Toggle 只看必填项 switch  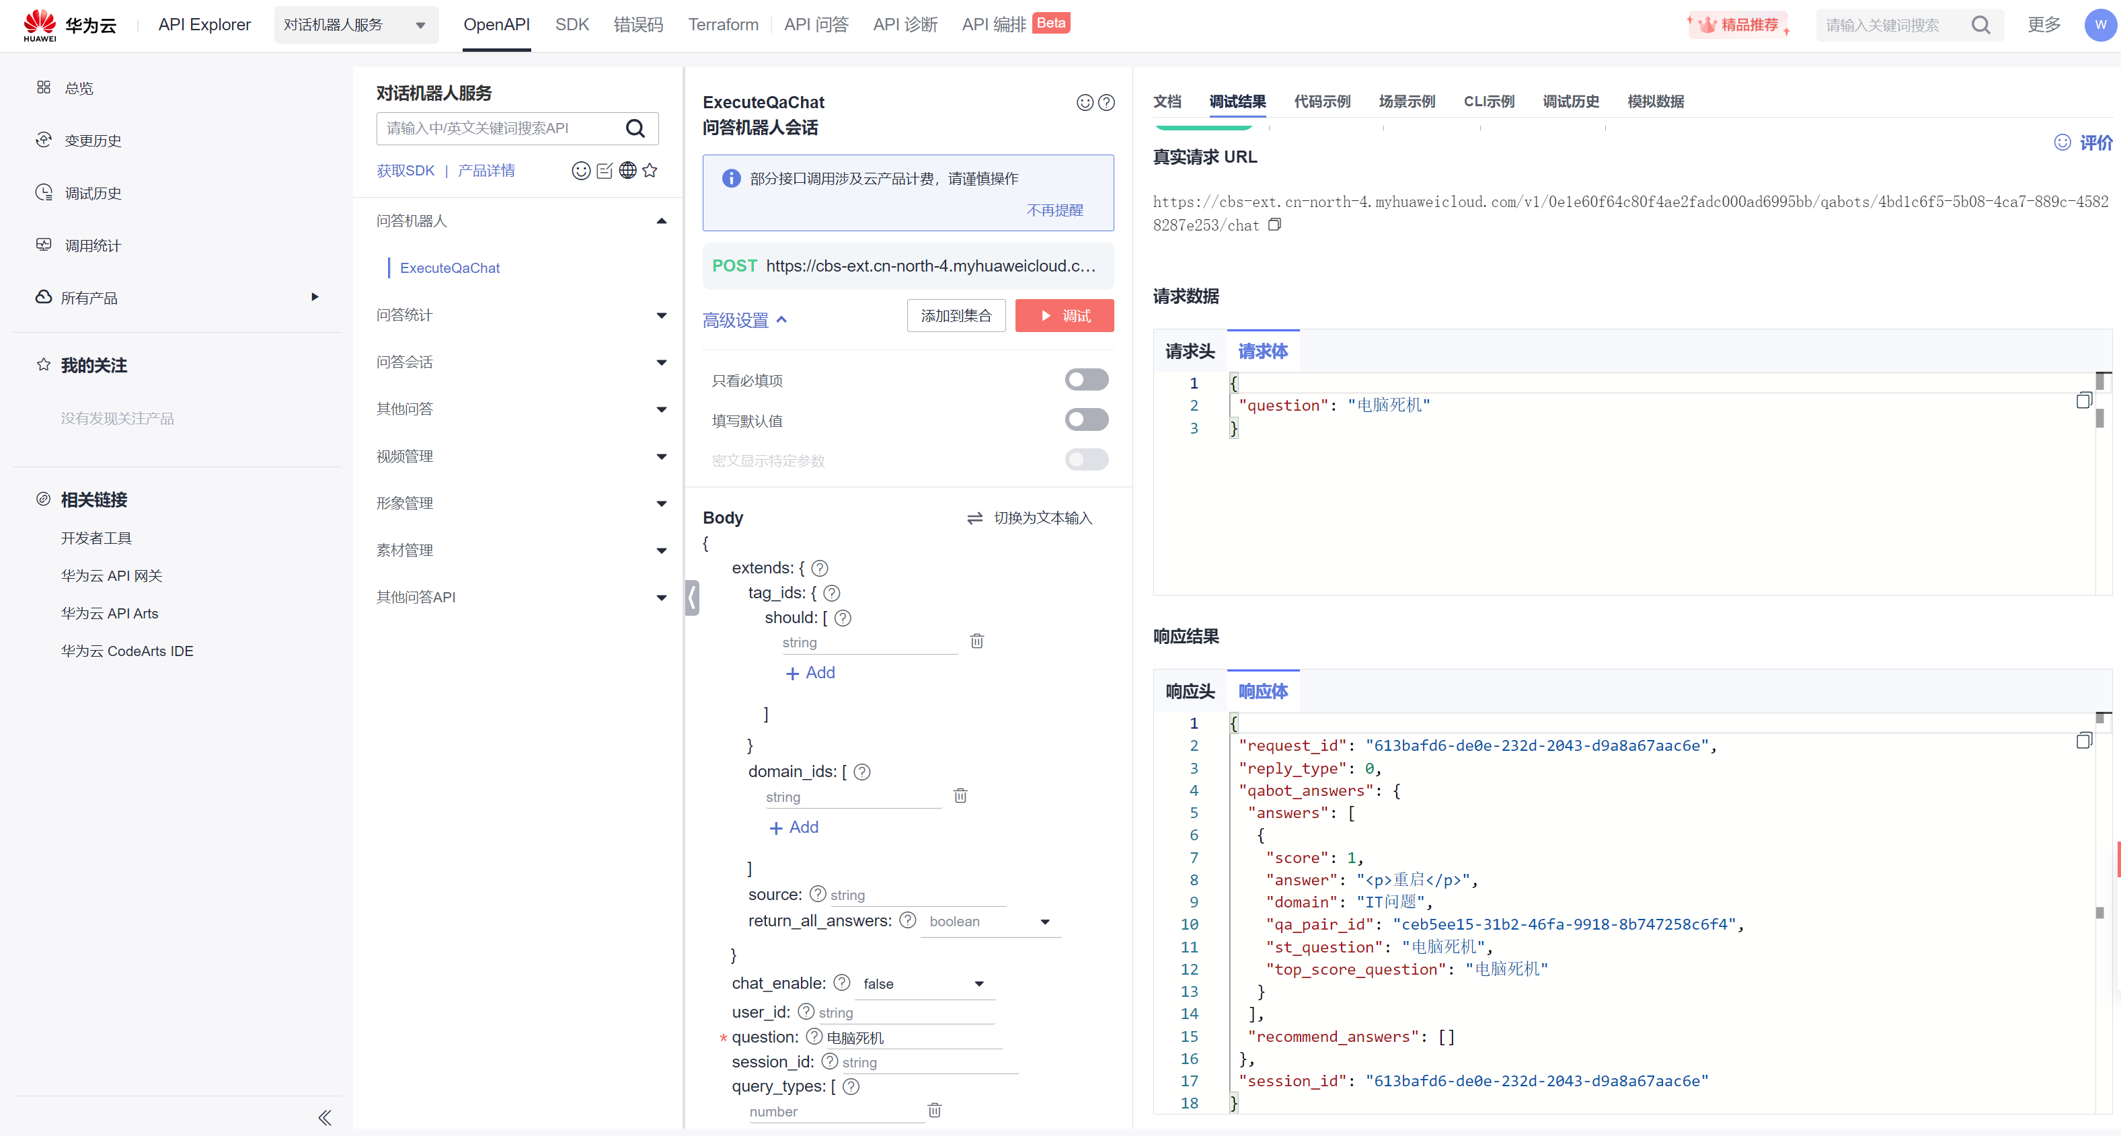pyautogui.click(x=1086, y=380)
